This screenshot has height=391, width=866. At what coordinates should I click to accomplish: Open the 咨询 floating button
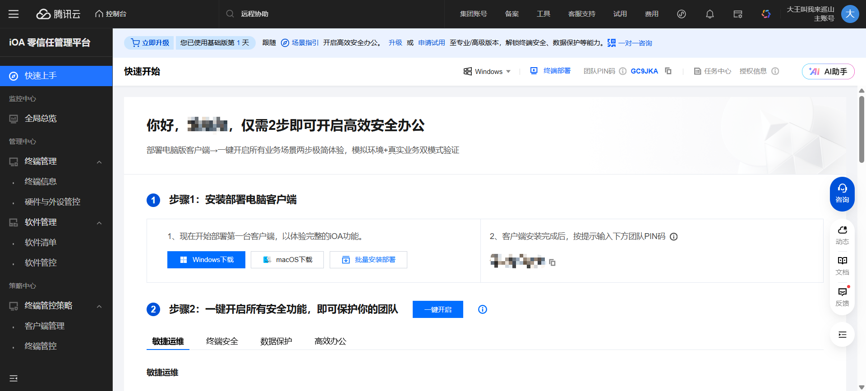tap(842, 194)
